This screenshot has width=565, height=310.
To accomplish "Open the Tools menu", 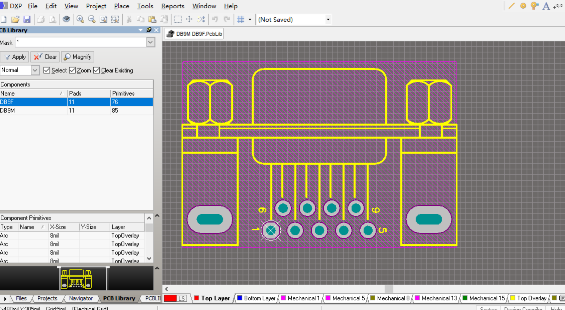I will (x=145, y=6).
